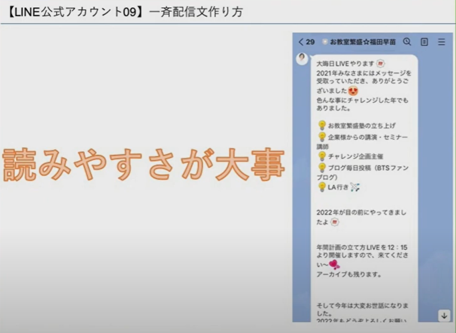
Task: Click the pink hearts emoji after い〜
Action: click(335, 264)
